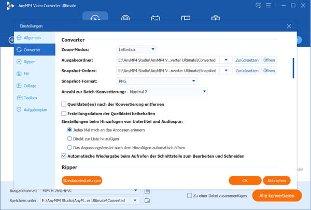Screen dimensions: 311x210
Task: Select Das Anpassungsfenster automatisch öffnen option
Action: click(x=69, y=147)
